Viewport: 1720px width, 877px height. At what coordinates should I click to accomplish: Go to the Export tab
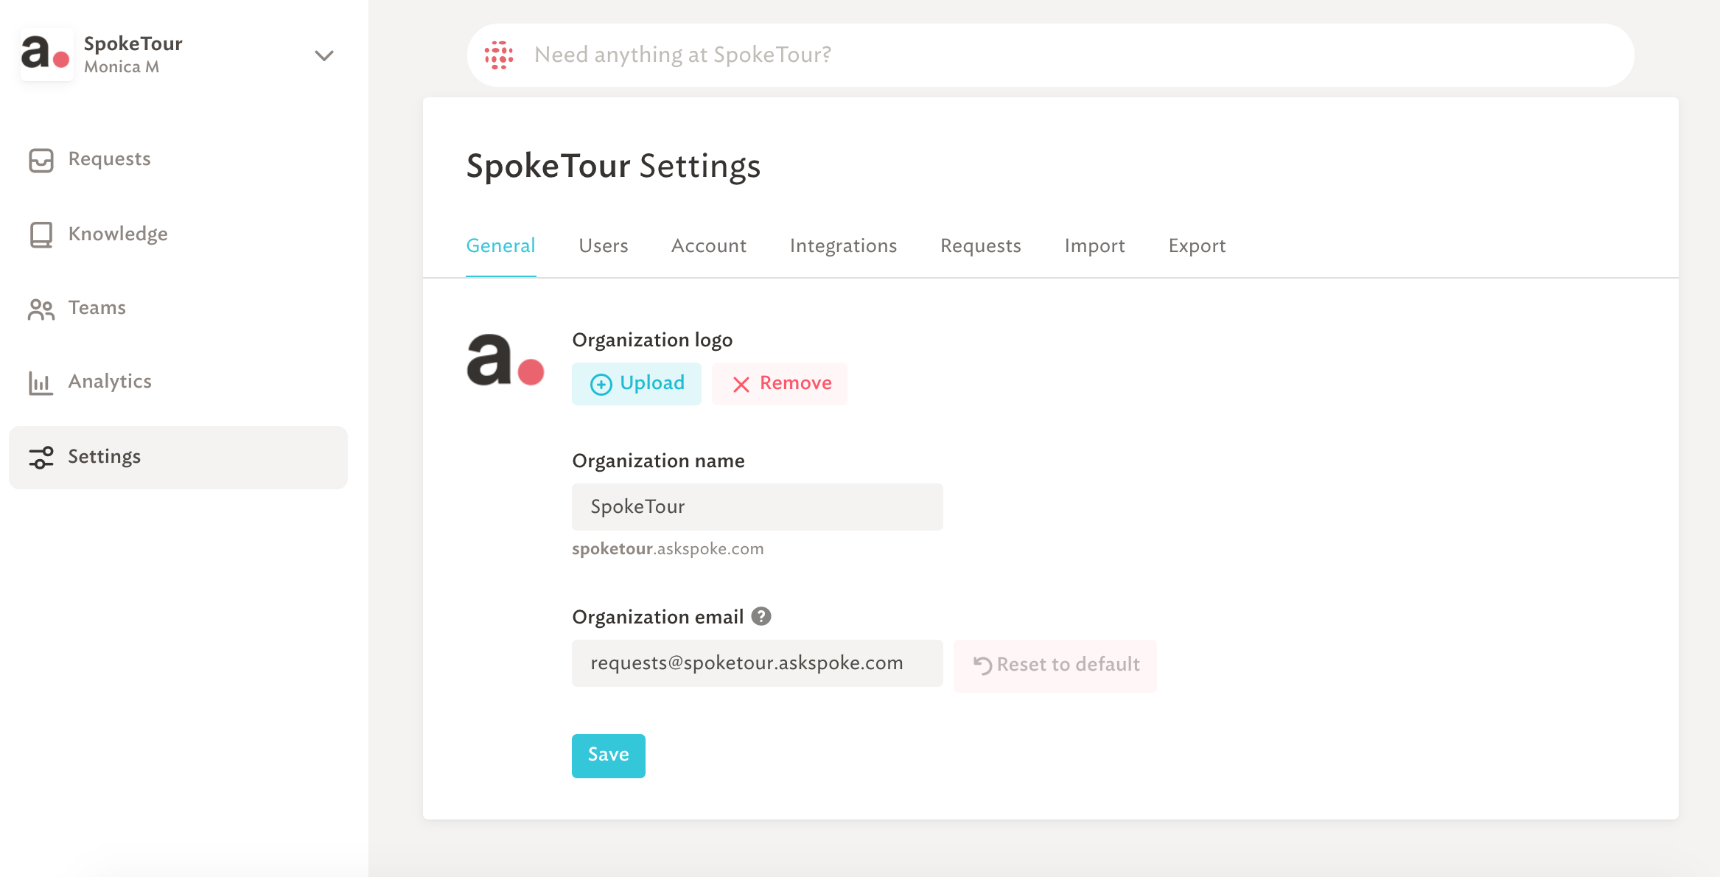pos(1197,245)
